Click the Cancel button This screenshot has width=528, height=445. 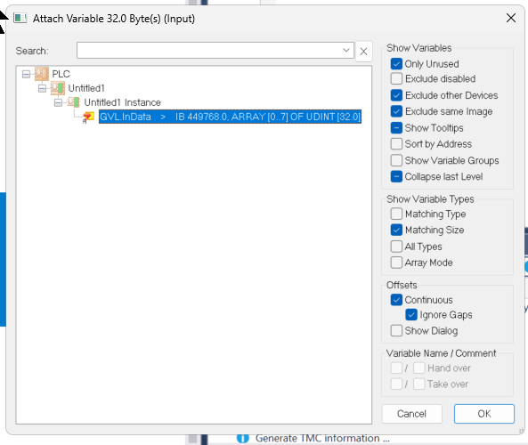(x=411, y=414)
